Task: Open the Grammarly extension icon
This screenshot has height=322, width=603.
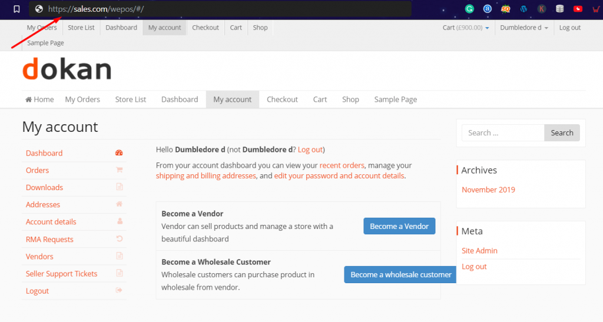Action: (469, 9)
